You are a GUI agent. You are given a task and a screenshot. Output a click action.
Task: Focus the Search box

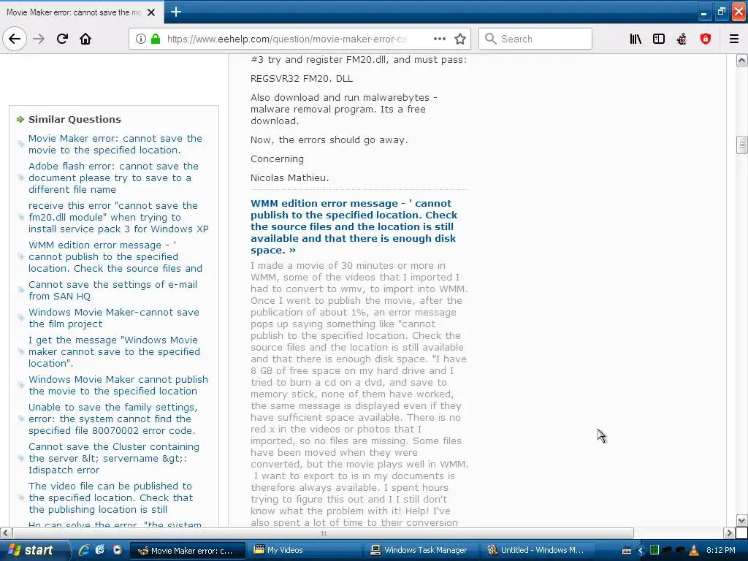[535, 39]
